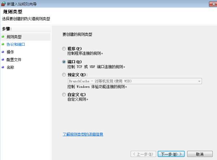This screenshot has width=217, height=160.
Task: Click the blue bullet beside 名称
Action: click(x=3, y=67)
